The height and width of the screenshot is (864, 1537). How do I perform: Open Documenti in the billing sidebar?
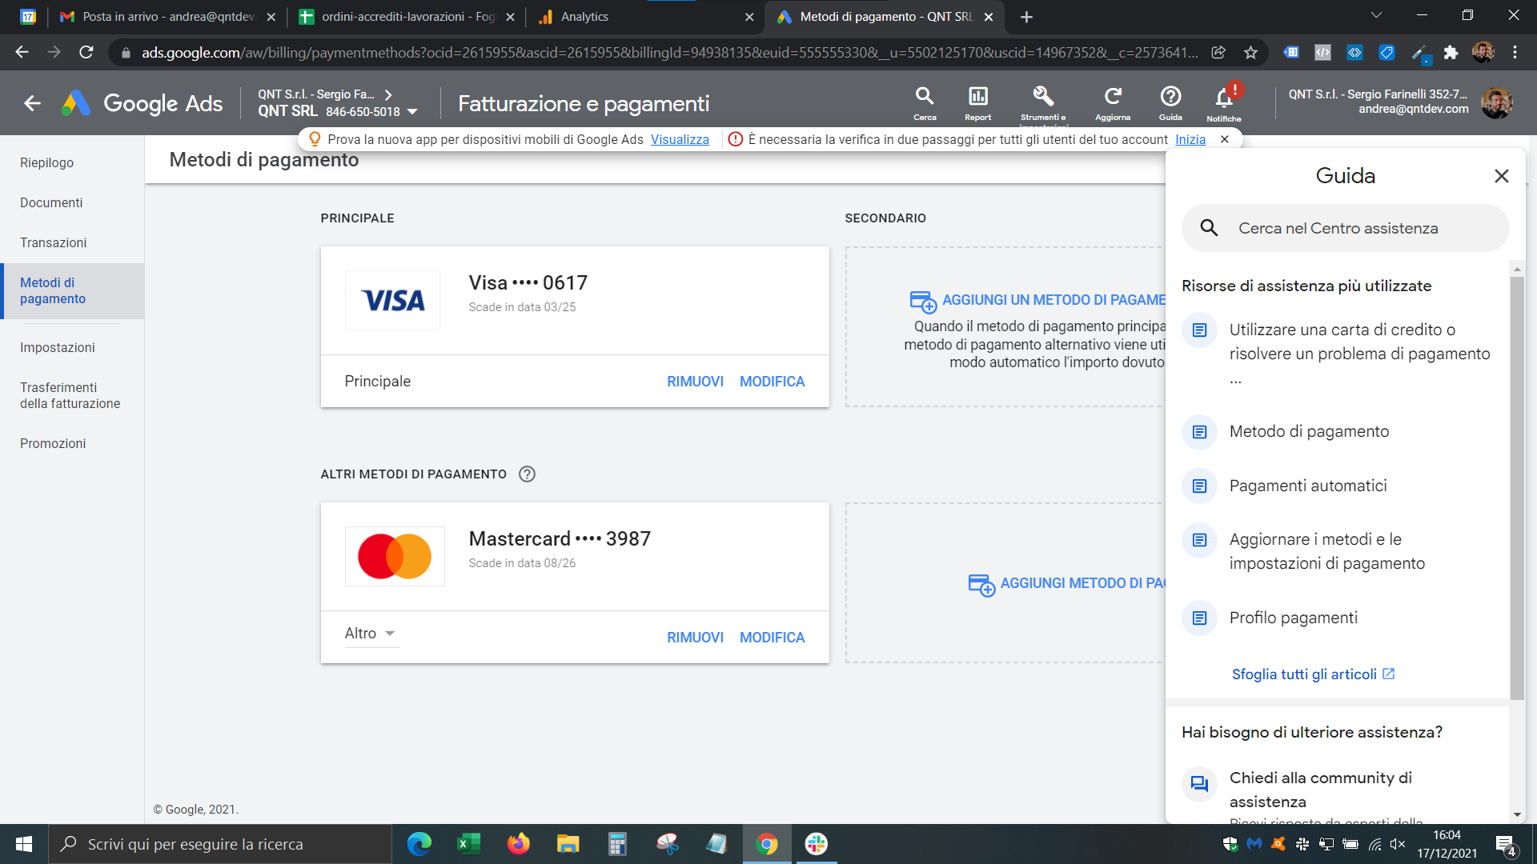click(x=51, y=202)
